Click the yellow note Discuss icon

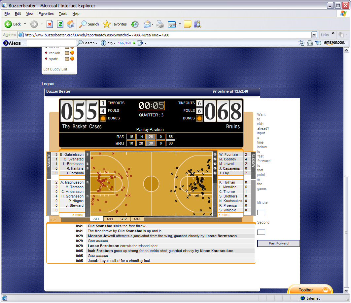coord(187,24)
